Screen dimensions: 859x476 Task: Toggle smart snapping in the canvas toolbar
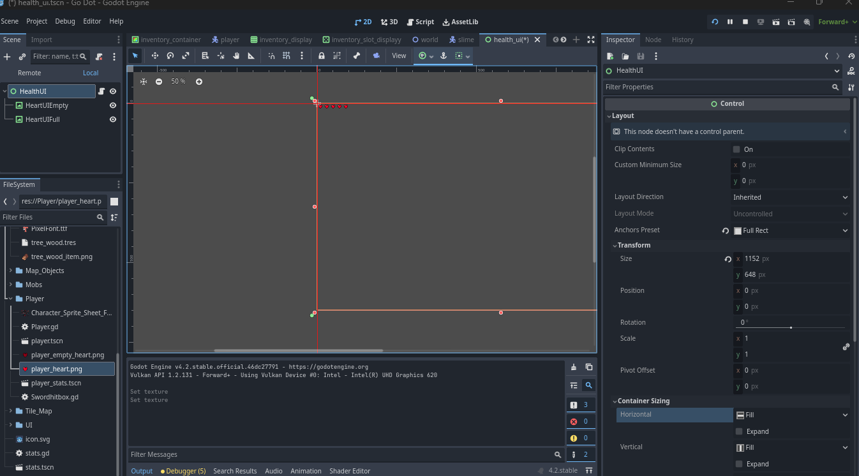pyautogui.click(x=271, y=56)
